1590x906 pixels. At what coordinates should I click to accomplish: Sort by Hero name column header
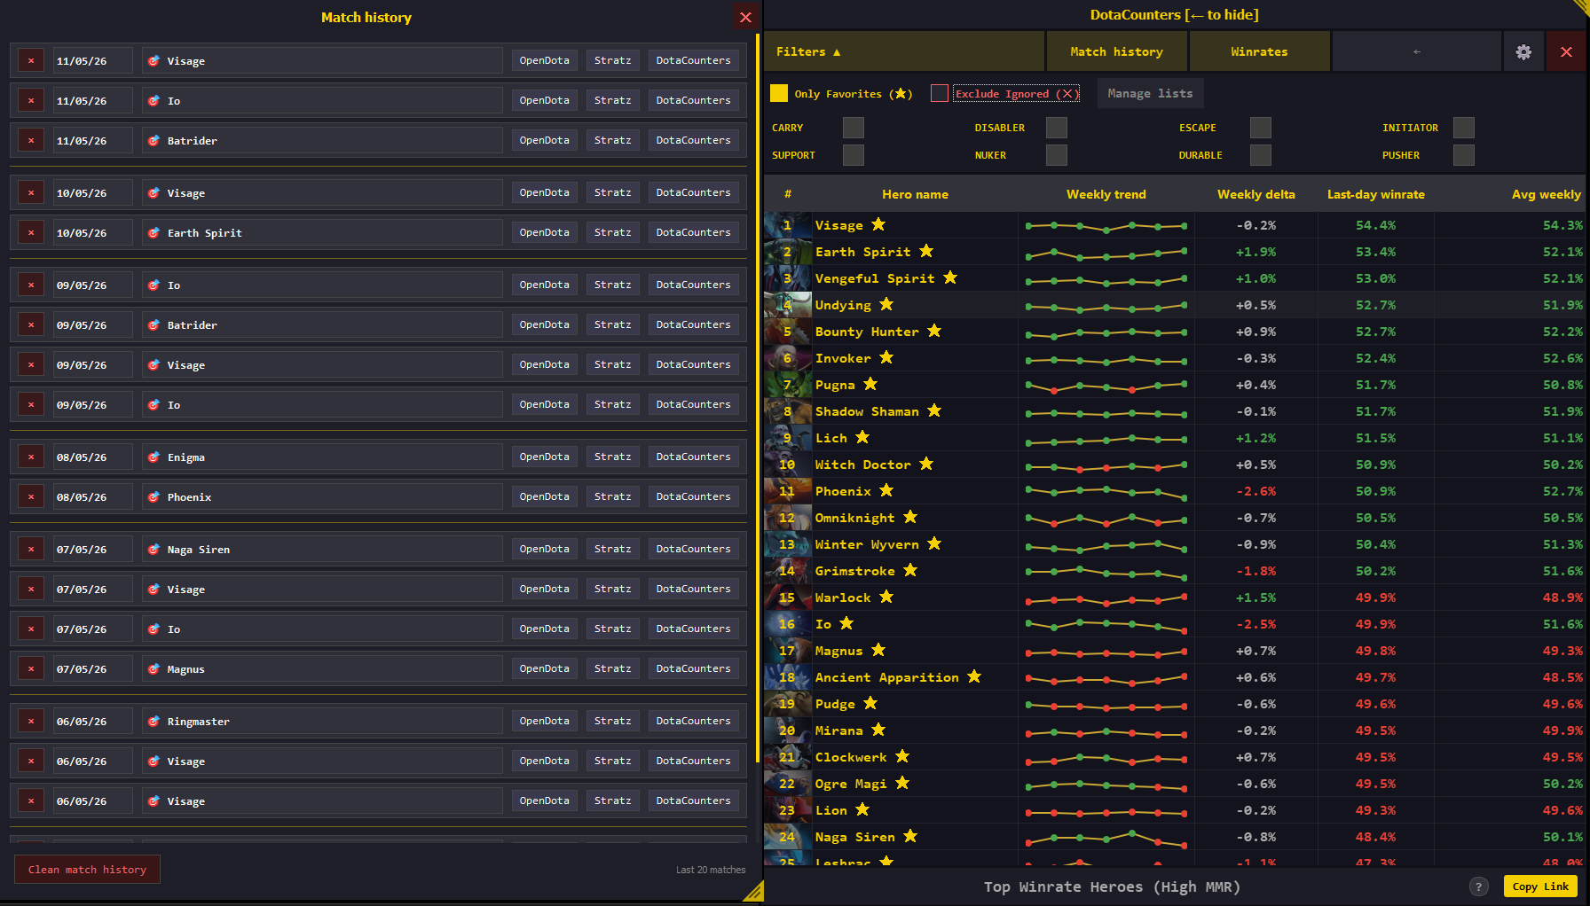coord(915,194)
